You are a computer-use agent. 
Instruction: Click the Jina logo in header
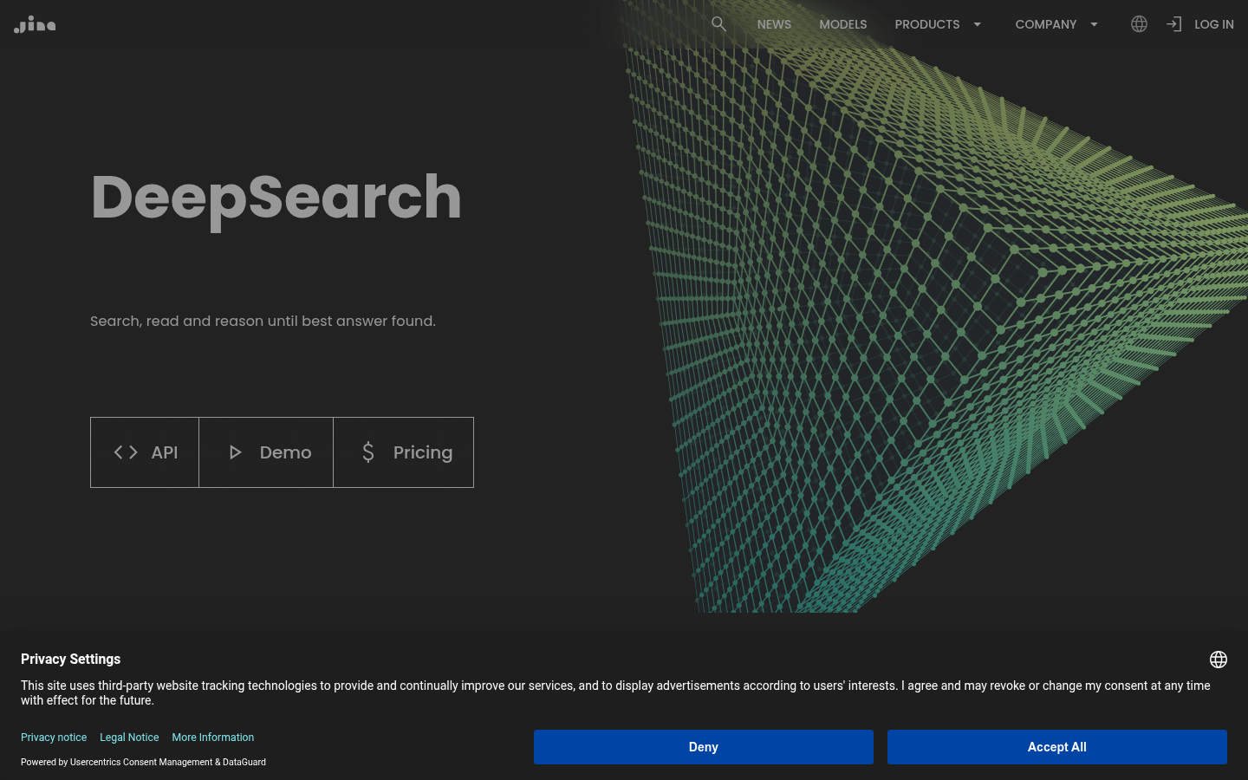[35, 24]
